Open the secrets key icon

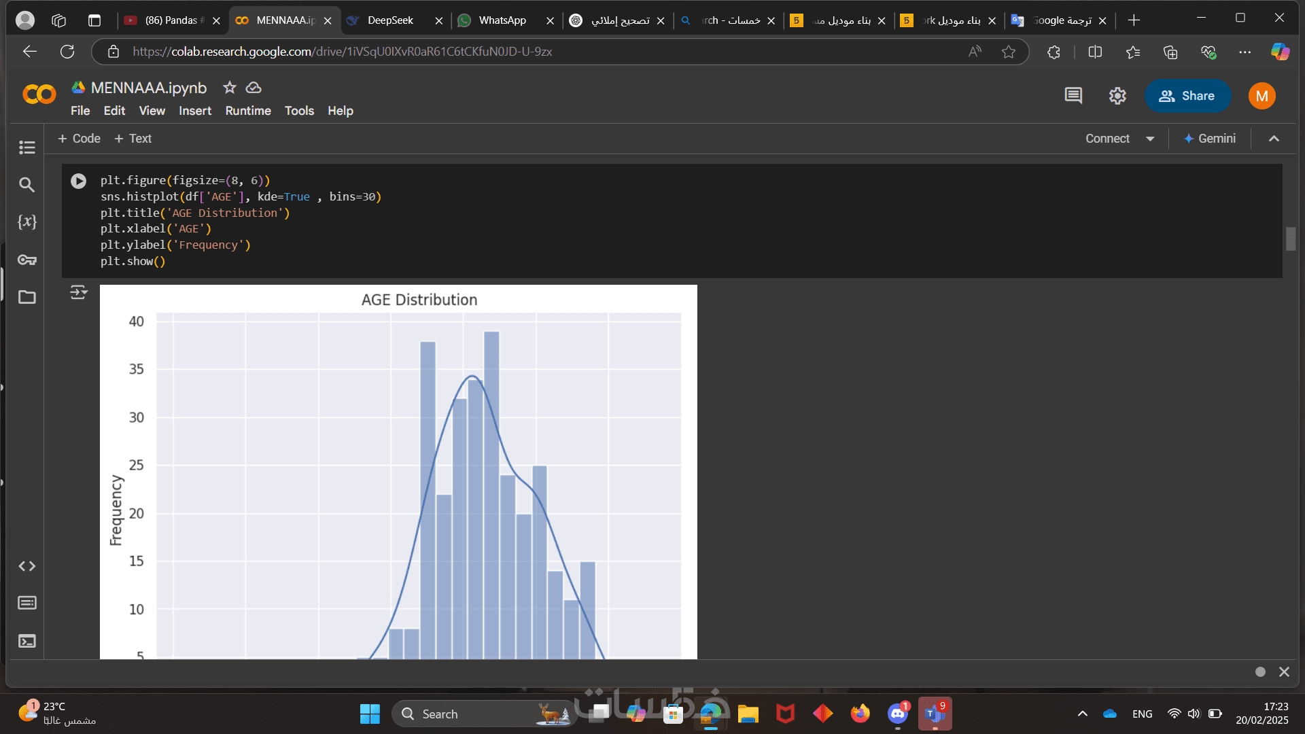pyautogui.click(x=27, y=260)
